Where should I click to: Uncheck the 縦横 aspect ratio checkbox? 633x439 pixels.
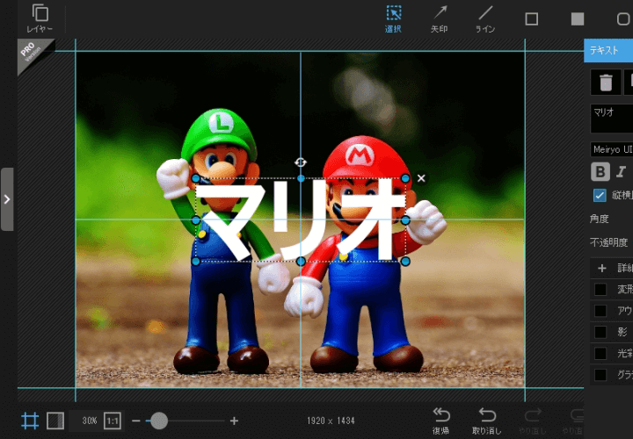600,195
